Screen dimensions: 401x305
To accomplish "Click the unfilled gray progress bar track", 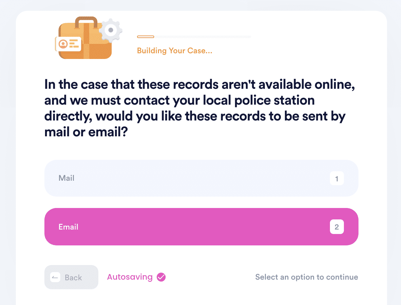I will click(x=203, y=37).
